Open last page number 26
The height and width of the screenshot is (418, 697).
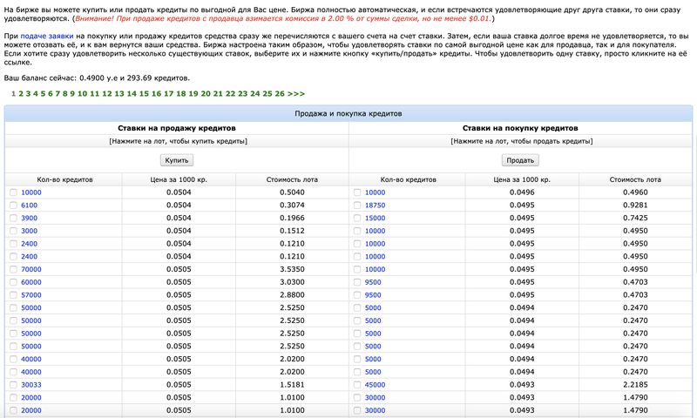pos(280,93)
